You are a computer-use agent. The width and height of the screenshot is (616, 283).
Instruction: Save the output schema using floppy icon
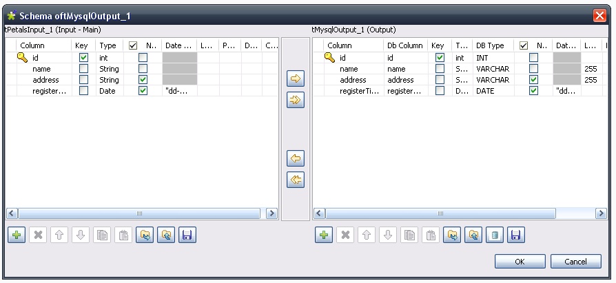(x=514, y=235)
